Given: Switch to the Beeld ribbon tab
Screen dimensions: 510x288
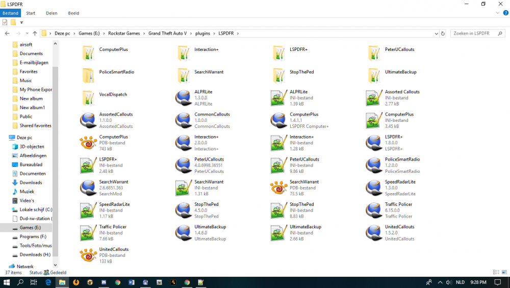Looking at the screenshot, I should tap(73, 13).
